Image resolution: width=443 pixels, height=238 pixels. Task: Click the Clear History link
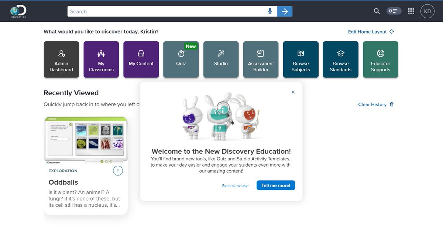[372, 104]
